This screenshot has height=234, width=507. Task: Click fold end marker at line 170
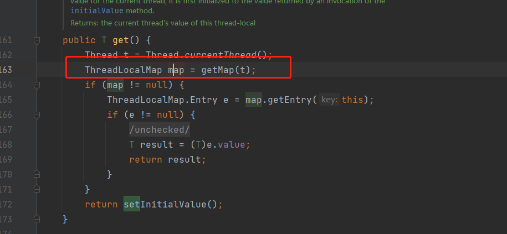[37, 174]
